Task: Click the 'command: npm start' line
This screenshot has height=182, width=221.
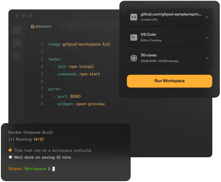Action: (x=79, y=74)
